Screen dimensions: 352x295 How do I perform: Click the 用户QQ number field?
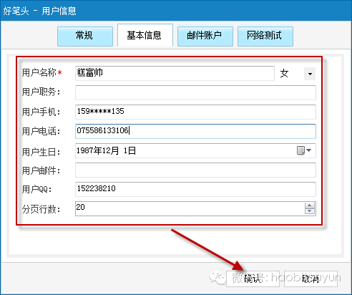[x=195, y=189]
